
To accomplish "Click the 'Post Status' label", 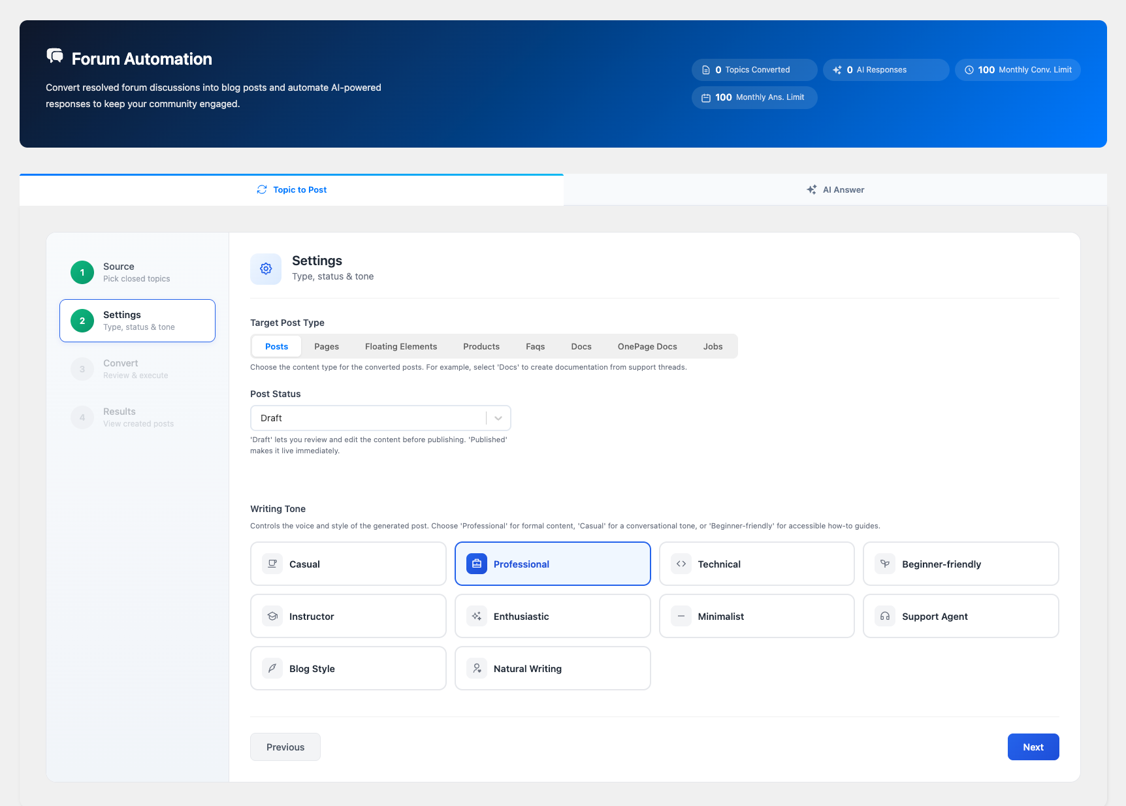I will (276, 394).
